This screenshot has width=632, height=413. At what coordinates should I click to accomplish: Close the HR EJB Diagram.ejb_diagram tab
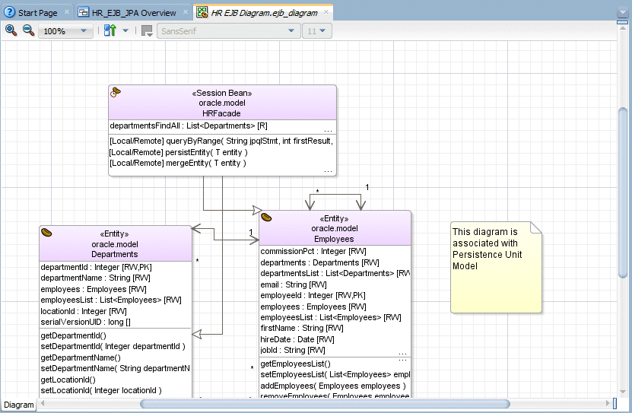tap(326, 12)
